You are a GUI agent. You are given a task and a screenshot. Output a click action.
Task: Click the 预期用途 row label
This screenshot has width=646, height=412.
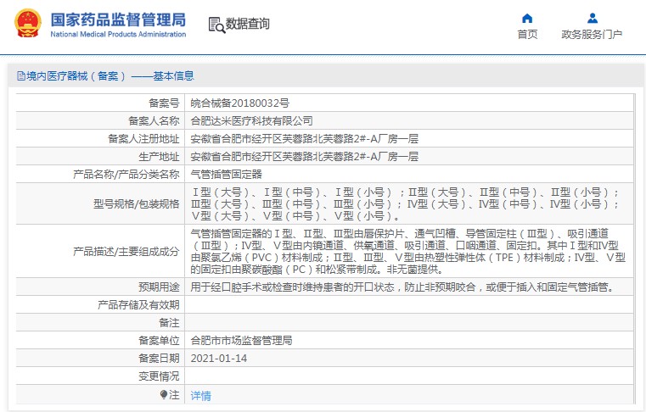click(x=159, y=287)
